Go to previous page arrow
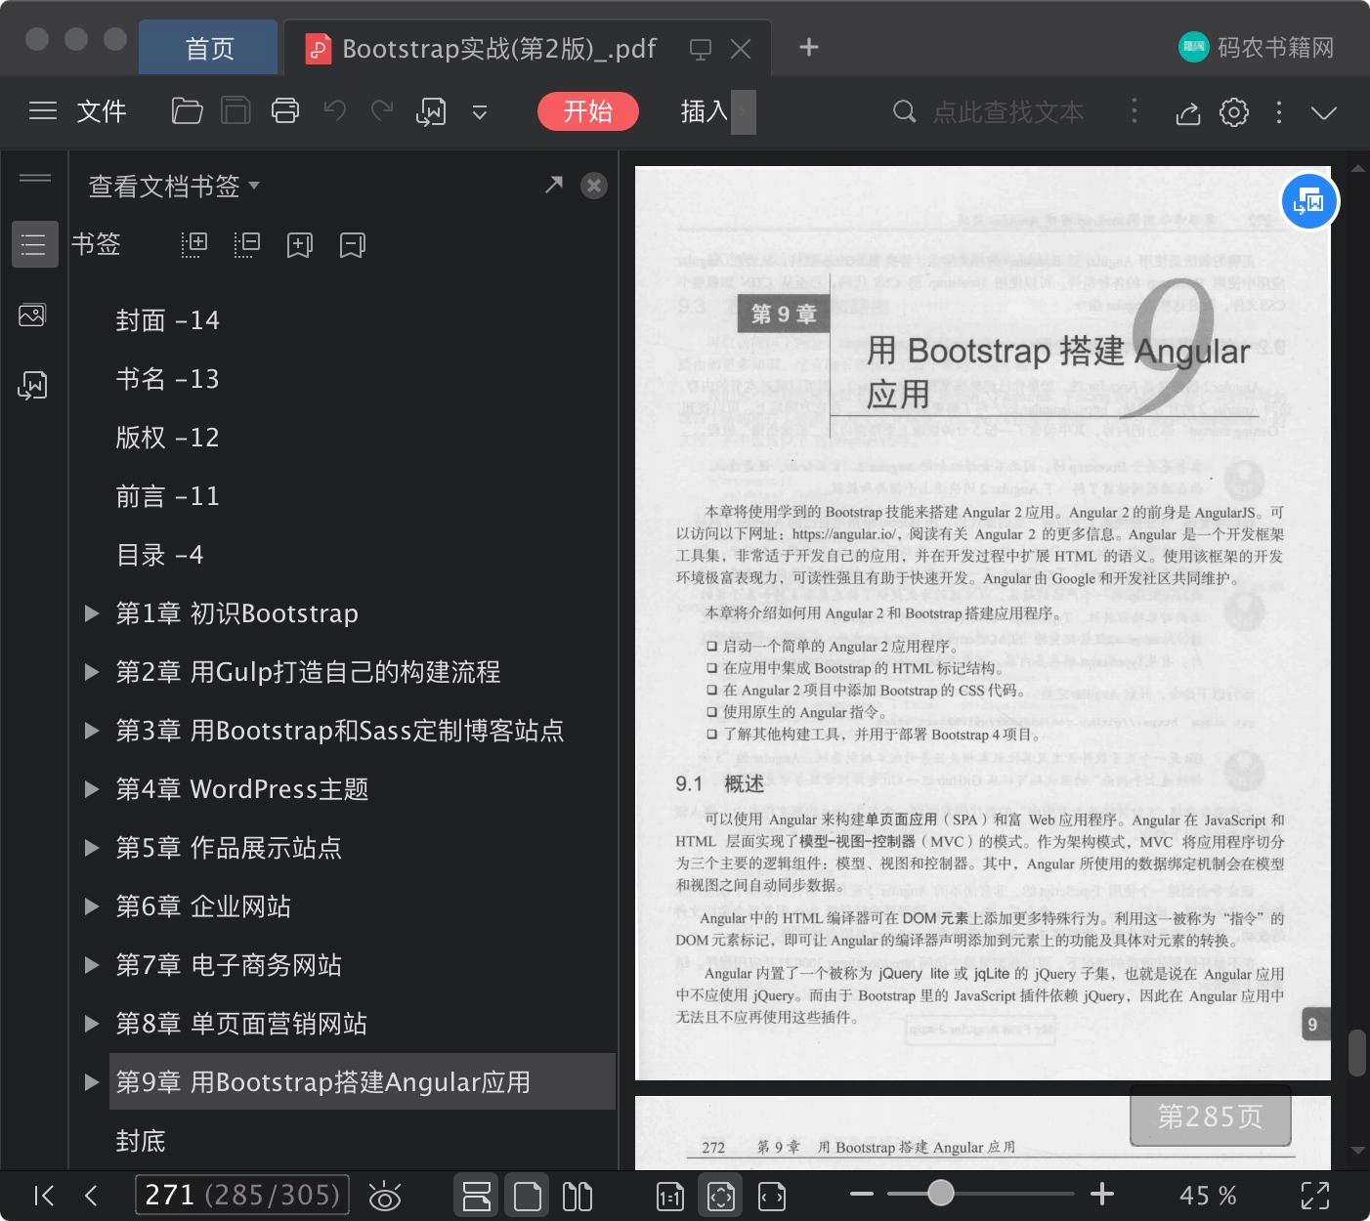The width and height of the screenshot is (1370, 1221). click(91, 1196)
